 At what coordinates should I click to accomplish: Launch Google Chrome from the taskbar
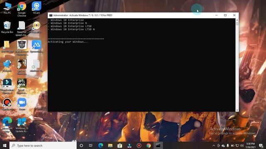pos(148,145)
